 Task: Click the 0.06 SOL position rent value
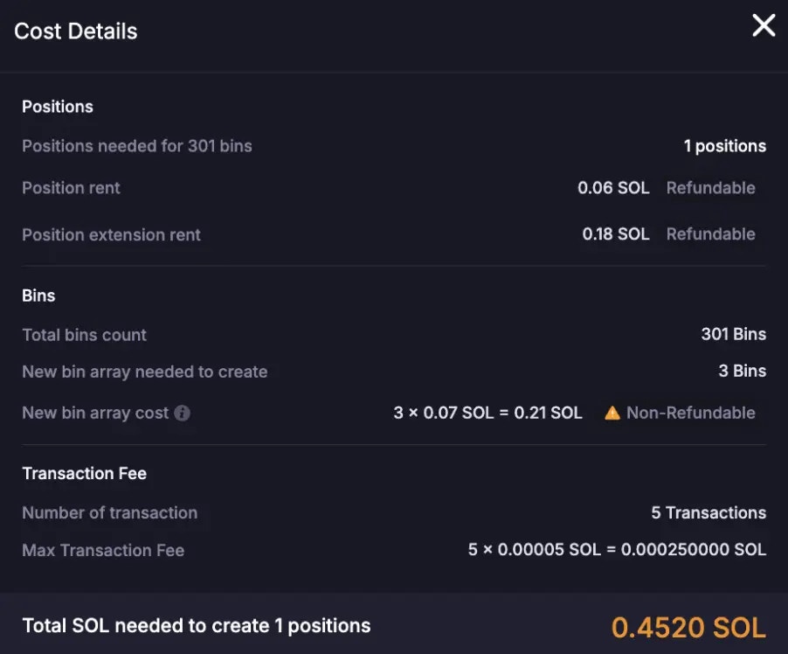[x=613, y=188]
